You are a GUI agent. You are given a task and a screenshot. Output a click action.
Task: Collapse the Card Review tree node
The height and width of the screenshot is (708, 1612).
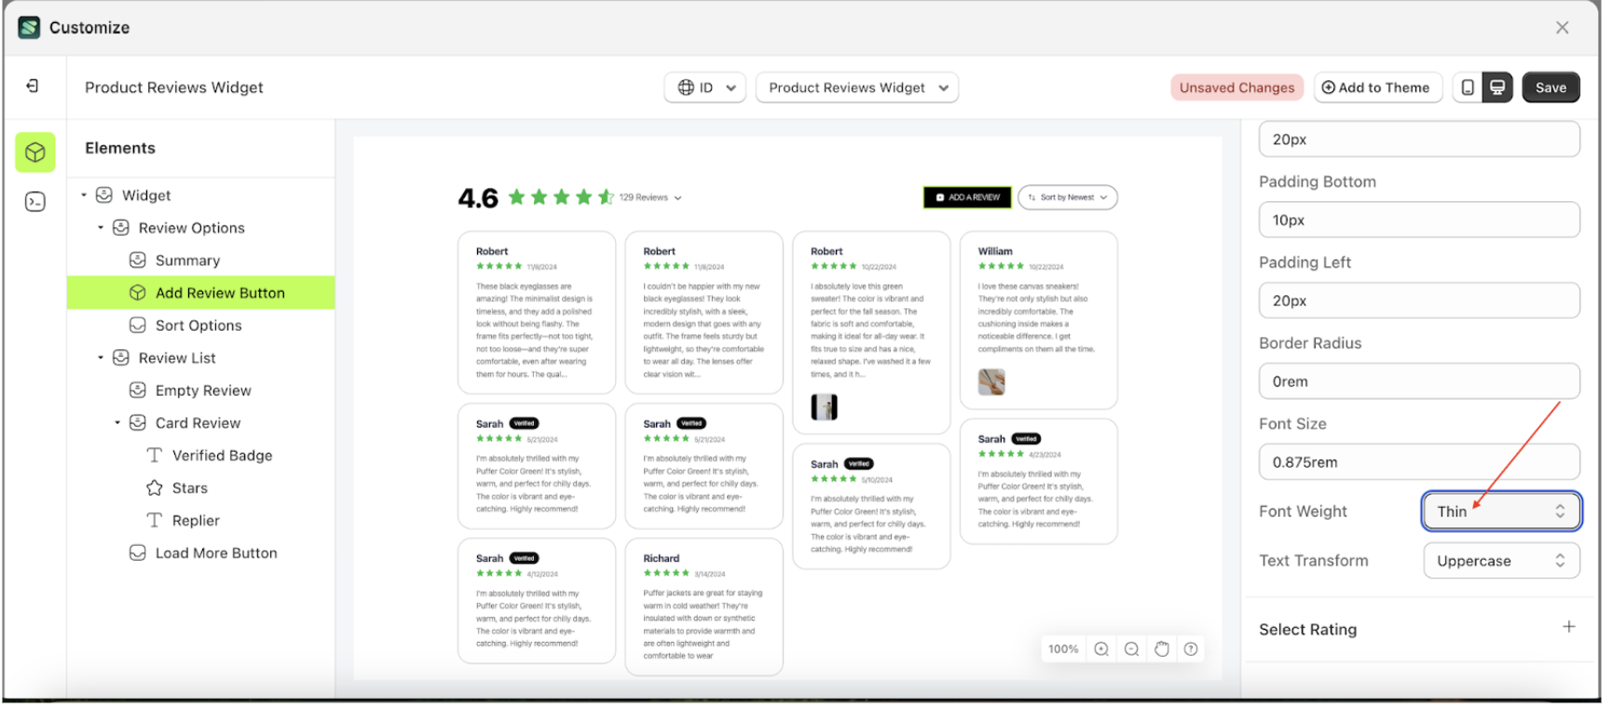coord(117,423)
